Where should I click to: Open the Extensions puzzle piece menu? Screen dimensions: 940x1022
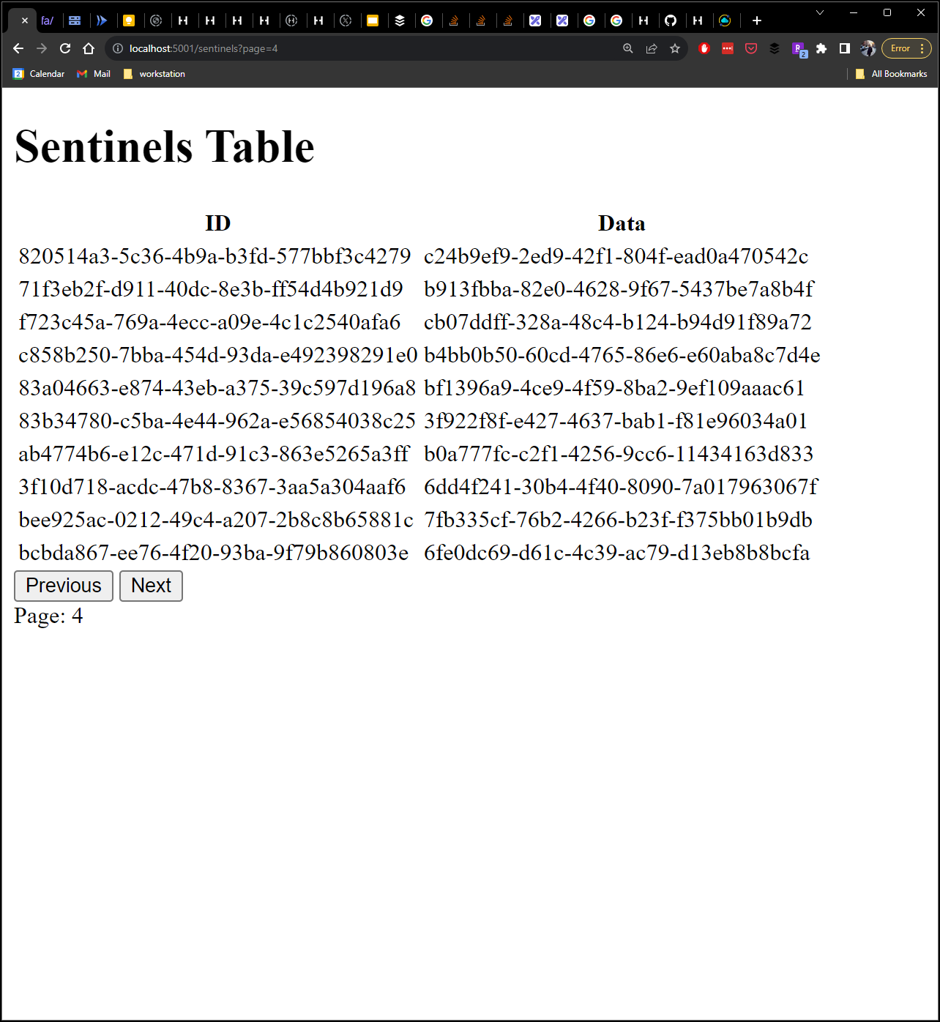pos(821,48)
